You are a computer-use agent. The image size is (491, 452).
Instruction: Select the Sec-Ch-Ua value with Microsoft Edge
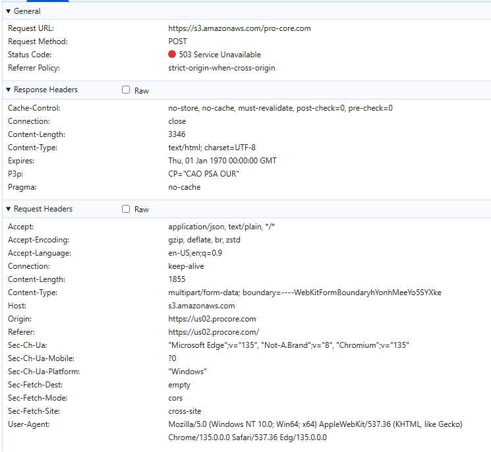(x=289, y=345)
